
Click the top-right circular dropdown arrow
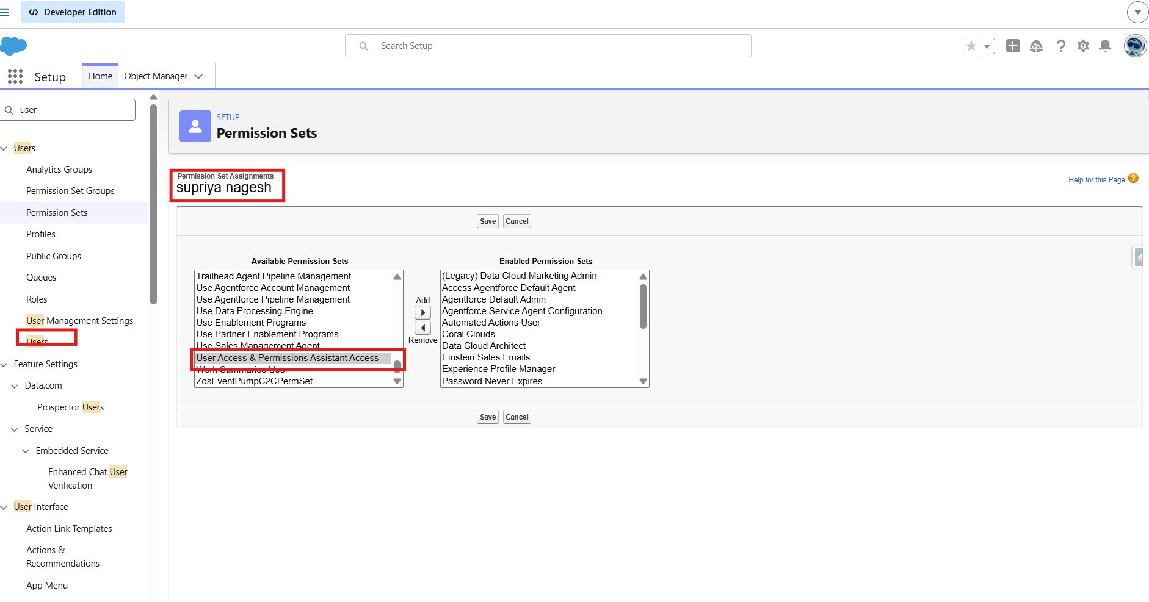pos(1137,12)
